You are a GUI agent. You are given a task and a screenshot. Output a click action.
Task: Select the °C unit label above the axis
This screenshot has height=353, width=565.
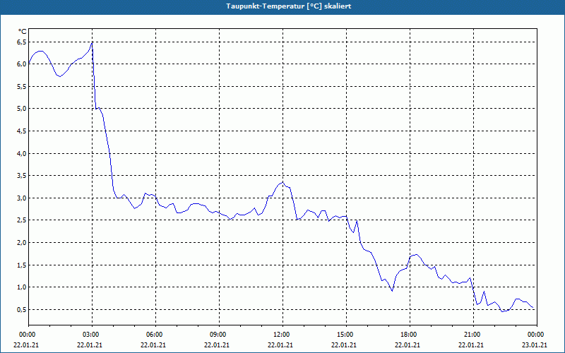pos(23,32)
